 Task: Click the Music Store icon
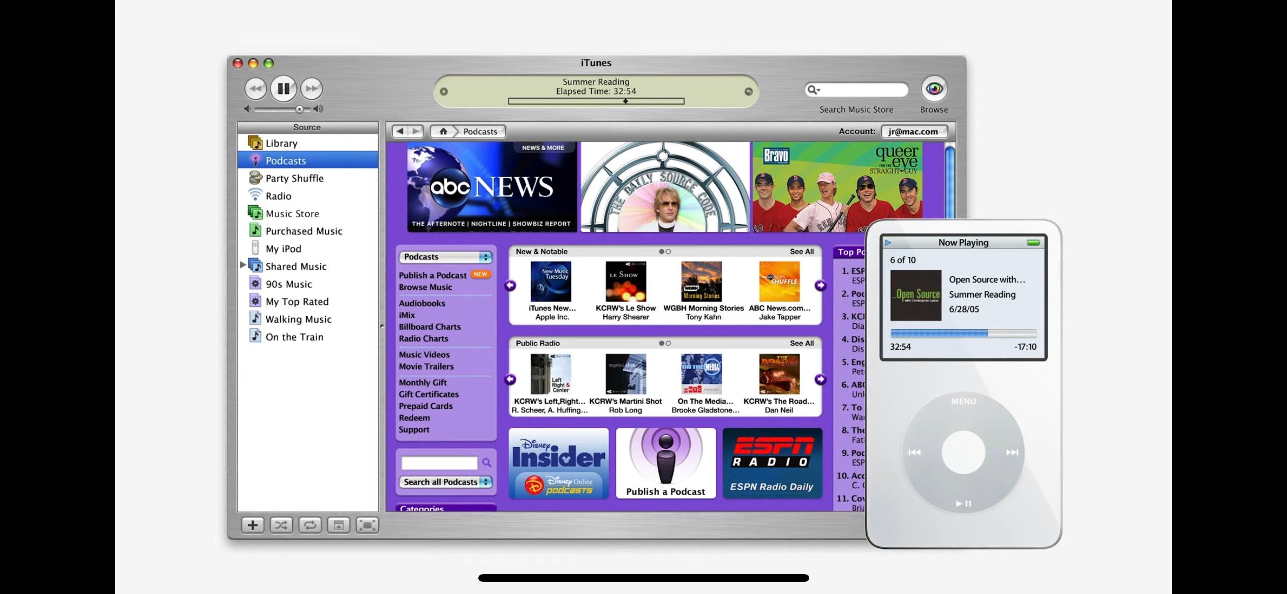[x=255, y=213]
